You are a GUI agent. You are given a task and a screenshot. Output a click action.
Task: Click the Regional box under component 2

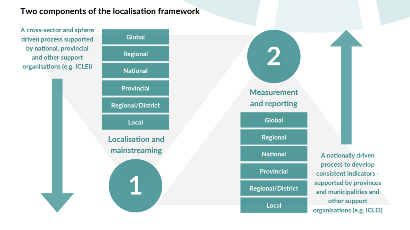pyautogui.click(x=274, y=137)
